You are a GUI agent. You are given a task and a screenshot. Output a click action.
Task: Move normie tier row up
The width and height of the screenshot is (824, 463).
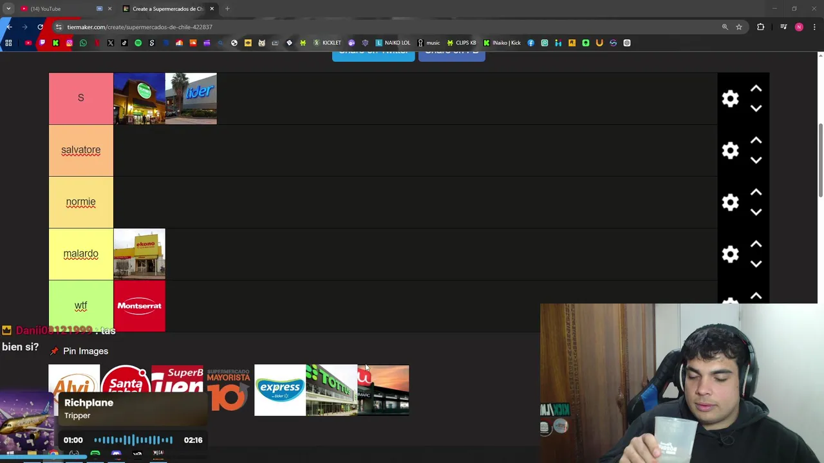coord(756,193)
